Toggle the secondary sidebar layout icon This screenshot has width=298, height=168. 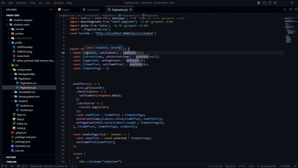270,3
